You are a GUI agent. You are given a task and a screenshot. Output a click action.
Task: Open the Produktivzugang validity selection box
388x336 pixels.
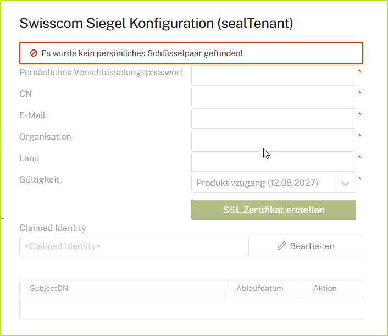[263, 183]
